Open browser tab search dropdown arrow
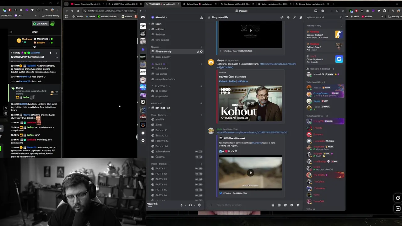 pyautogui.click(x=66, y=4)
